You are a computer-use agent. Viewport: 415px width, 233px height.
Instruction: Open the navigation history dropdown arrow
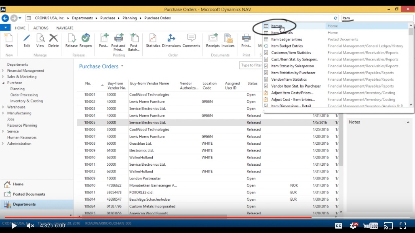[20, 18]
